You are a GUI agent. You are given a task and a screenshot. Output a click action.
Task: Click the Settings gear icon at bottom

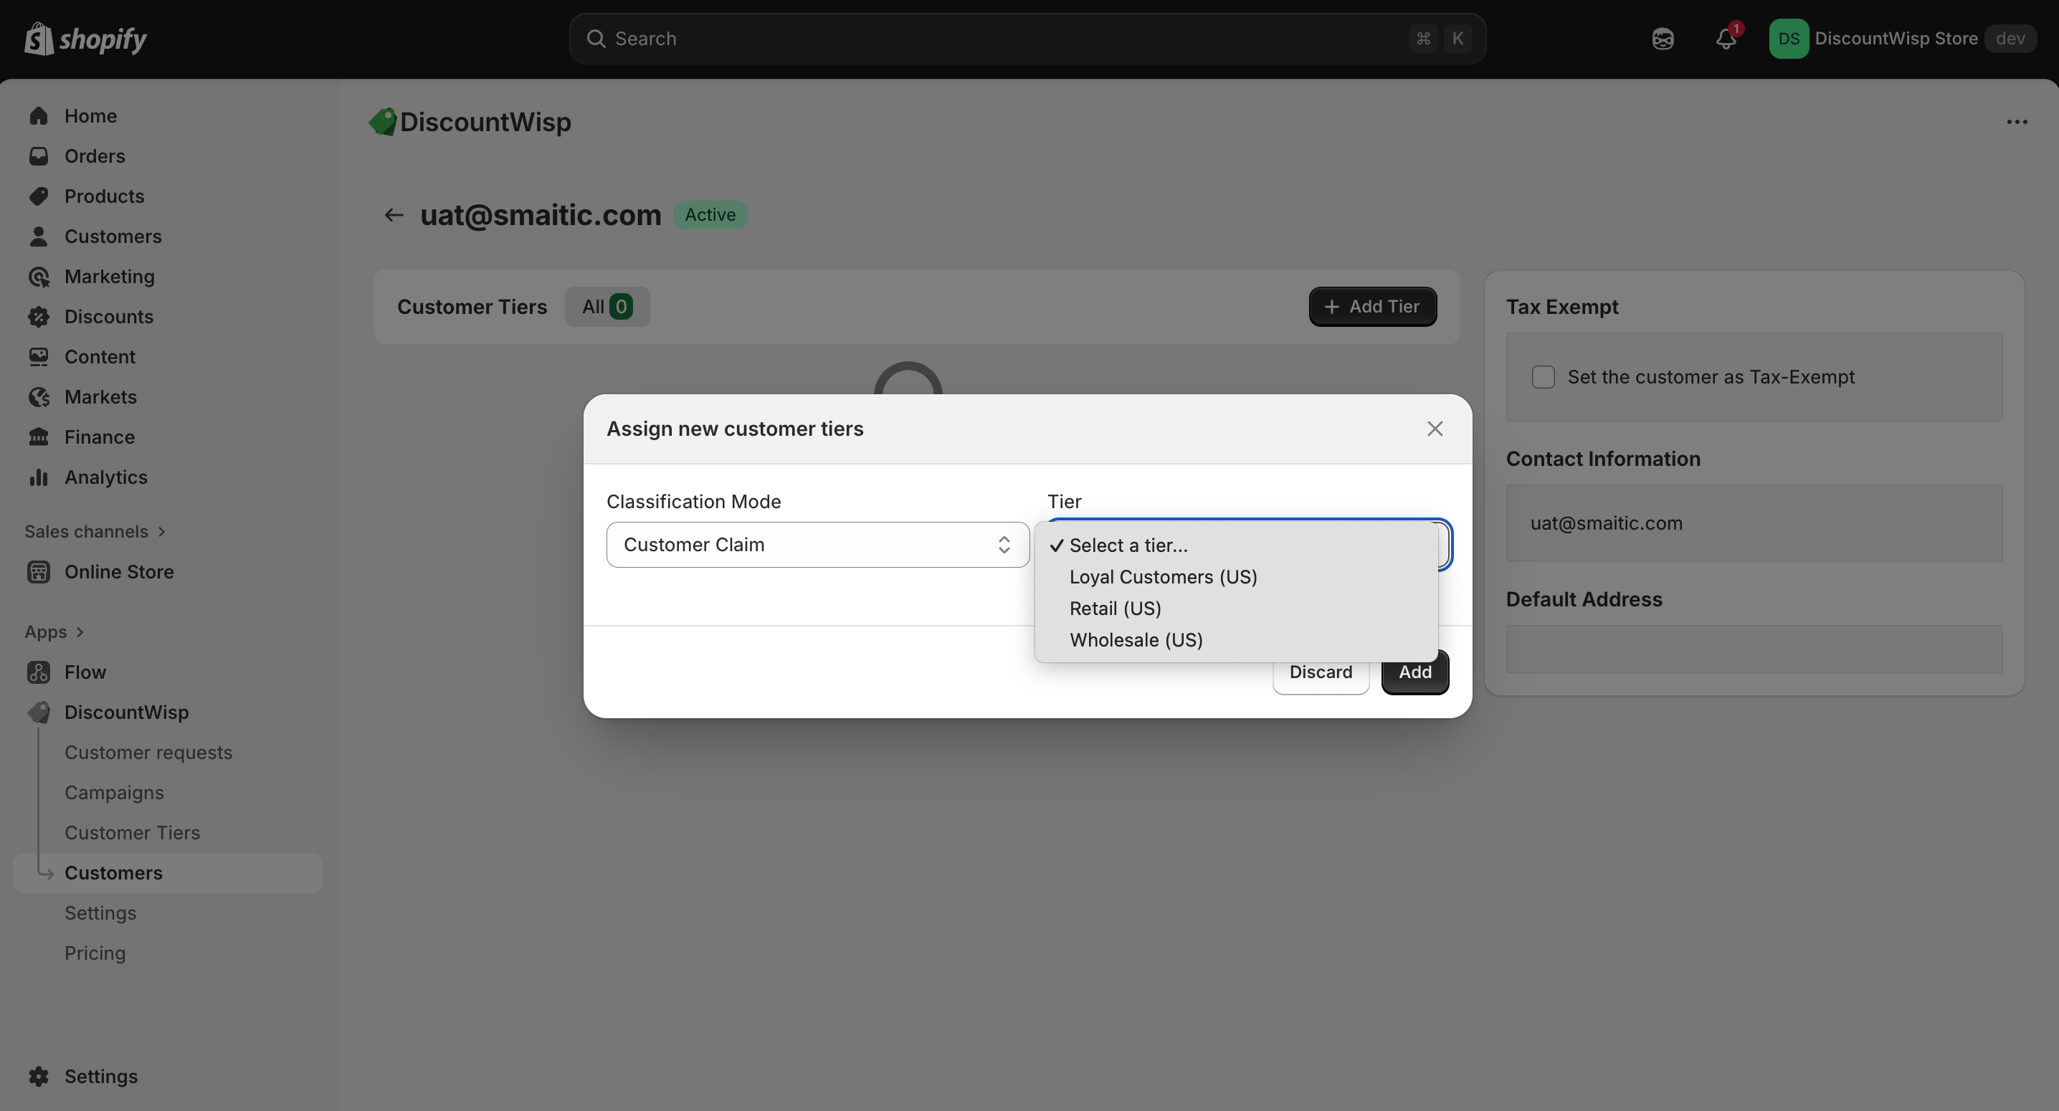click(x=39, y=1077)
